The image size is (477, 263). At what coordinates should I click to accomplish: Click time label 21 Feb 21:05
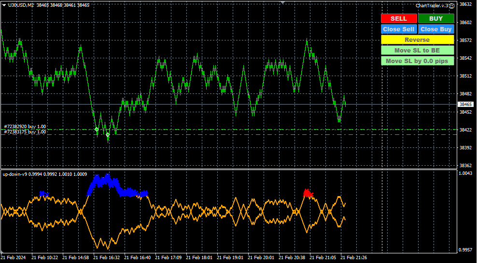[x=323, y=258]
